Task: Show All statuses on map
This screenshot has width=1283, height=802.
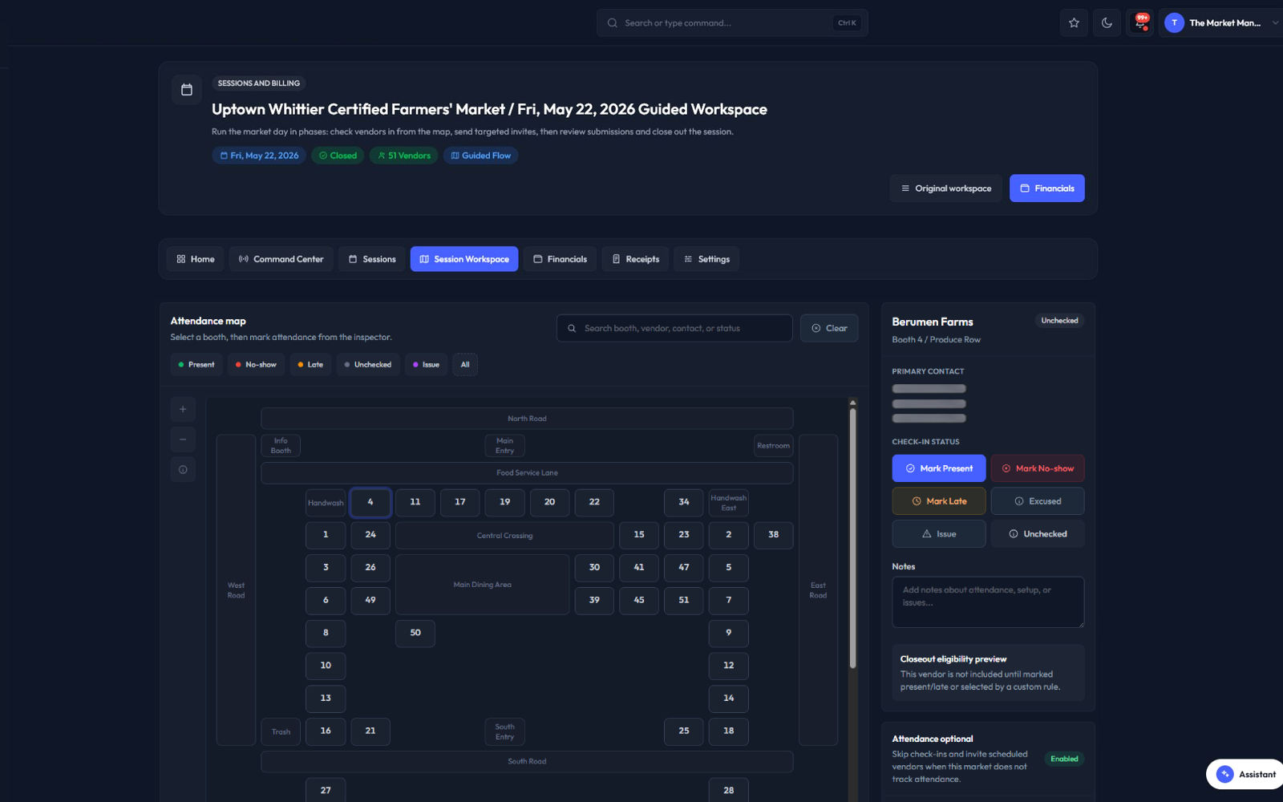Action: 465,365
